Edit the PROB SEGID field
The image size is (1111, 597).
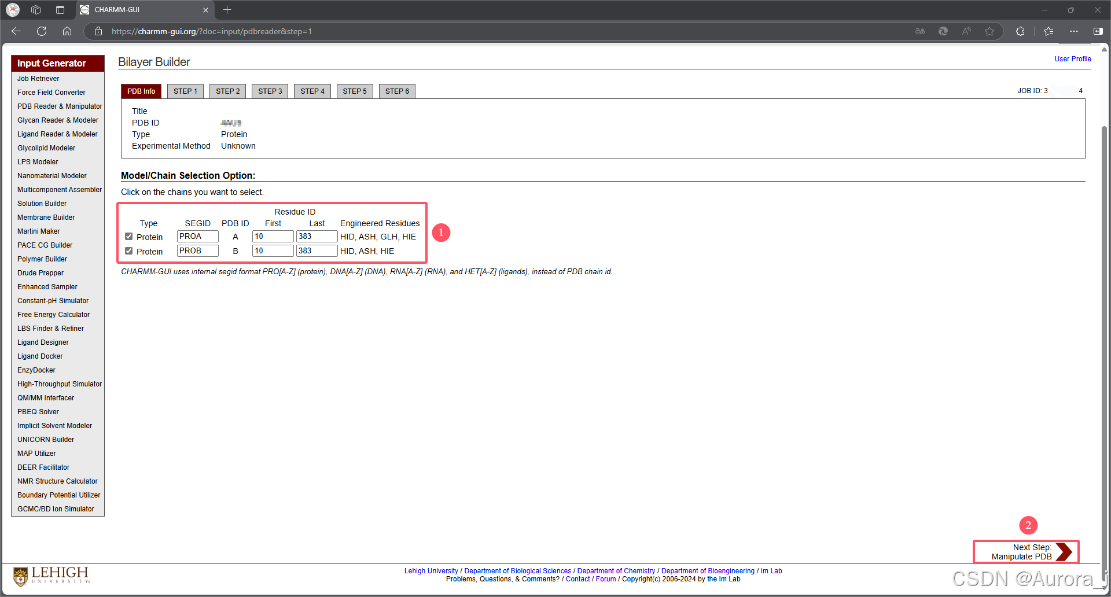point(198,250)
